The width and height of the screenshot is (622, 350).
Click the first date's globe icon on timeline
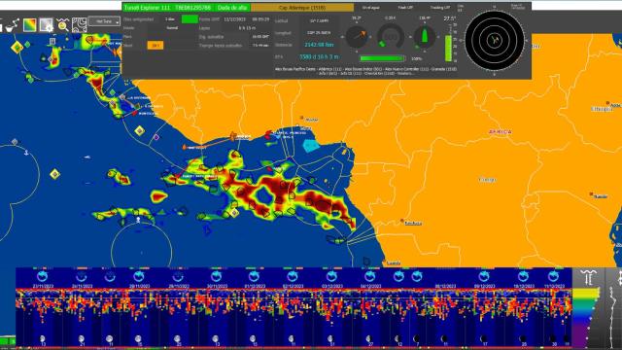point(42,276)
